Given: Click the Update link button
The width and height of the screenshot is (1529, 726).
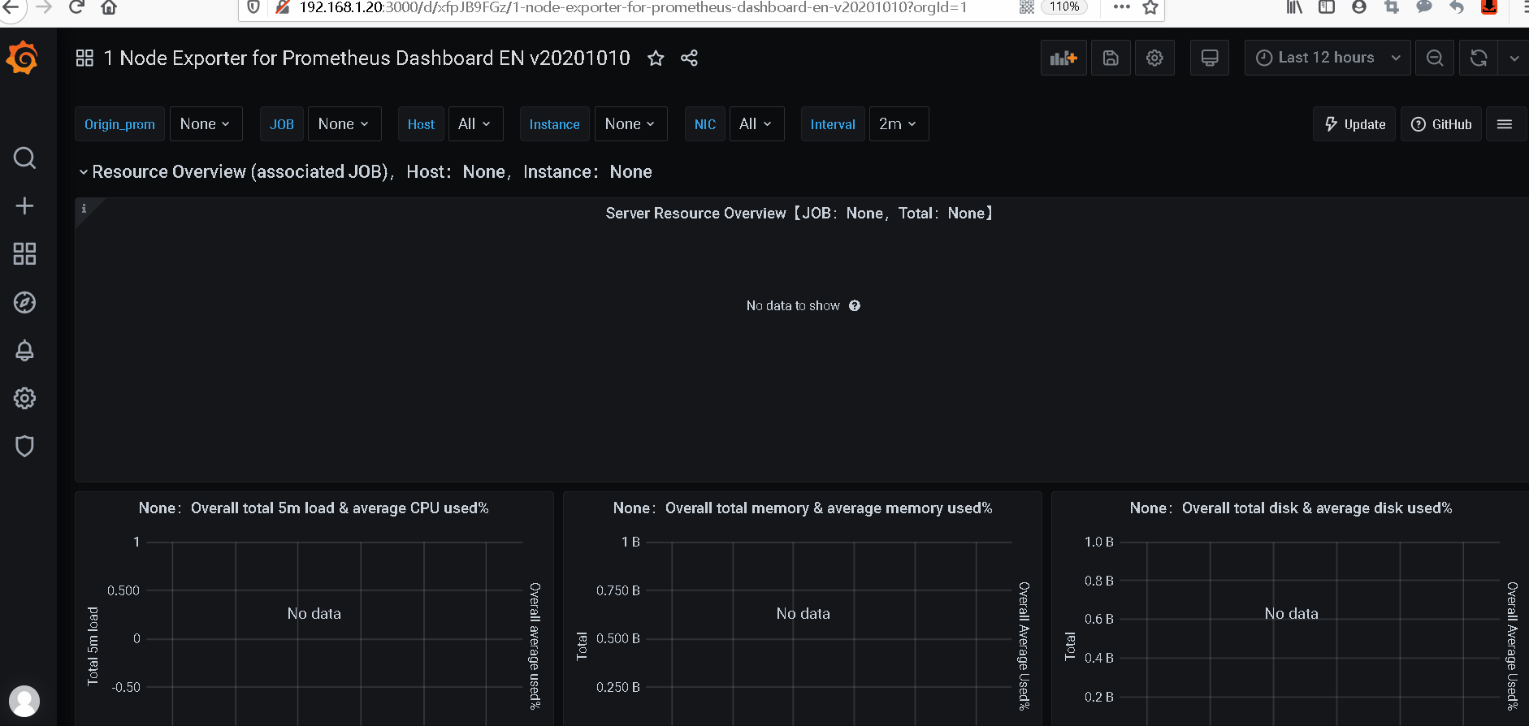Looking at the screenshot, I should 1354,123.
